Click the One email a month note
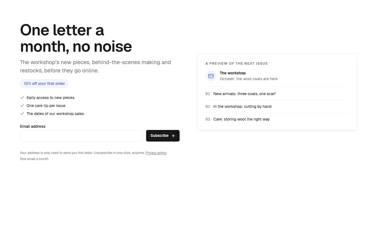 34,159
